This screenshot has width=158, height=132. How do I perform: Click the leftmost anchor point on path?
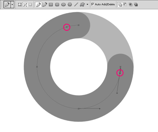[x=37, y=67]
